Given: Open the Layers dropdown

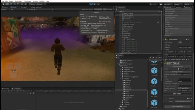Looking at the screenshot, I should 178,4.
